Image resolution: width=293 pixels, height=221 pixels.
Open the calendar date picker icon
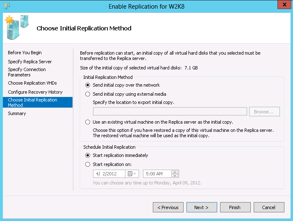click(x=130, y=174)
